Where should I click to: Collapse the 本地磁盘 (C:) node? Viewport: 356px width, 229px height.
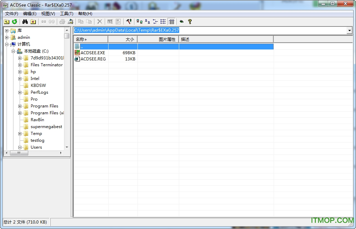click(x=13, y=51)
